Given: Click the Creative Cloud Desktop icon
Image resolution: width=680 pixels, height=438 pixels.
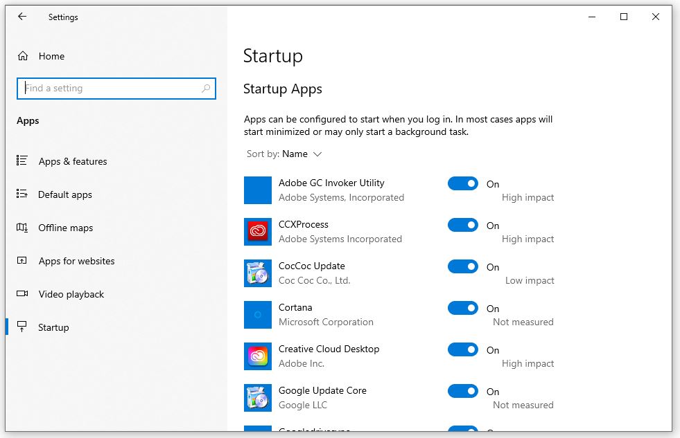Looking at the screenshot, I should pyautogui.click(x=258, y=356).
